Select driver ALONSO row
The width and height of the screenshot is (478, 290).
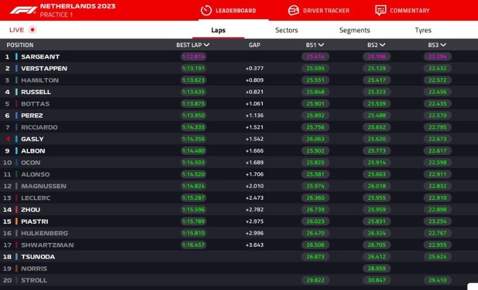click(x=239, y=174)
